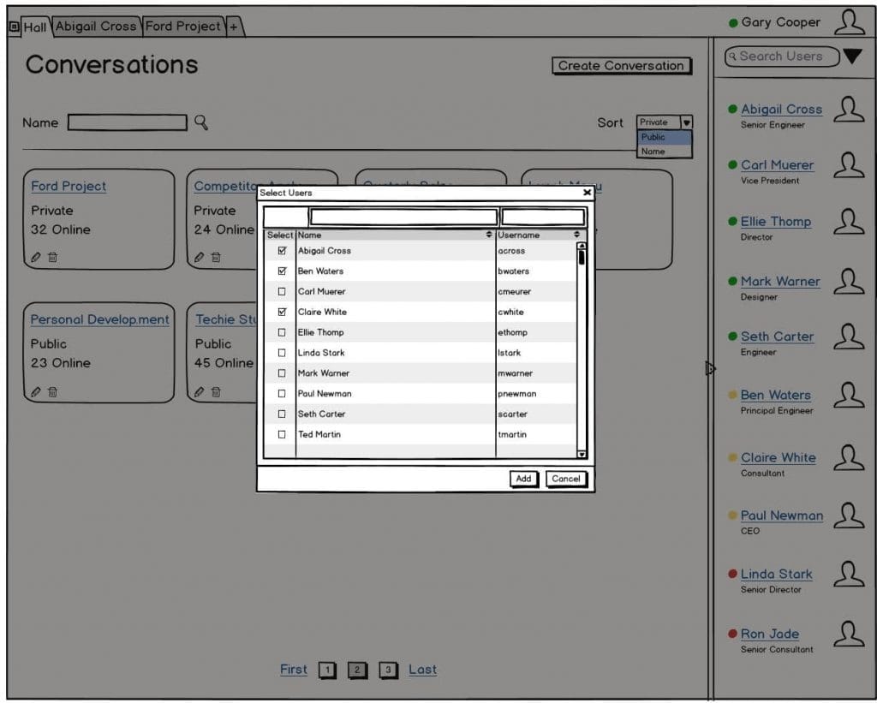Click the trash icon on Techie card

[216, 392]
